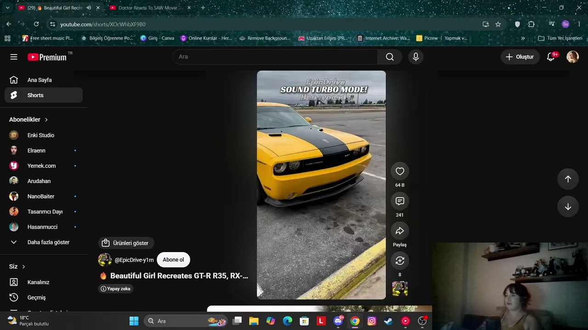This screenshot has height=330, width=588.
Task: Open the short's sound thumbnail under remix
Action: [400, 289]
